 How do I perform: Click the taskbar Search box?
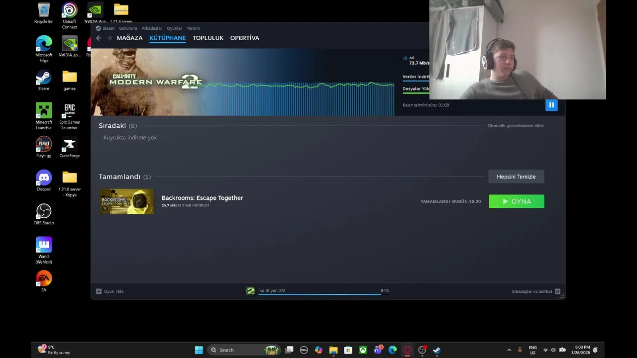(x=244, y=350)
